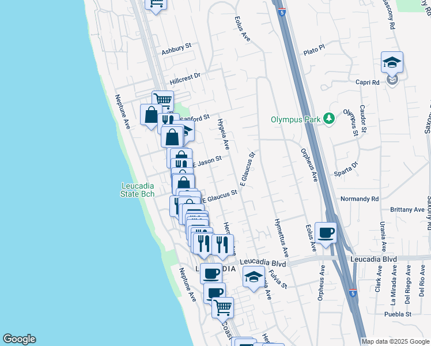This screenshot has width=431, height=346.
Task: Click the round transit marker below Capri Rd school
Action: 392,80
